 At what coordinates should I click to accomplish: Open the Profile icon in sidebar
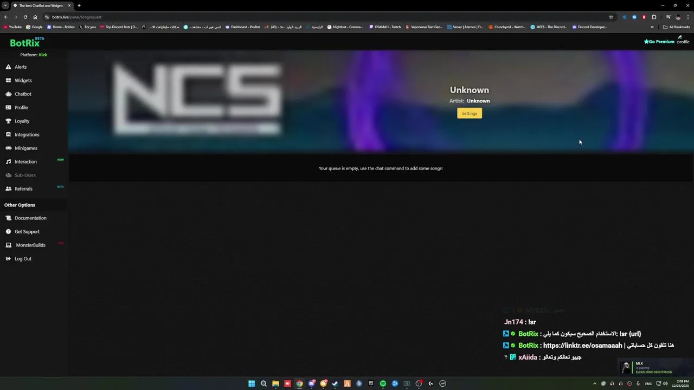pyautogui.click(x=8, y=107)
